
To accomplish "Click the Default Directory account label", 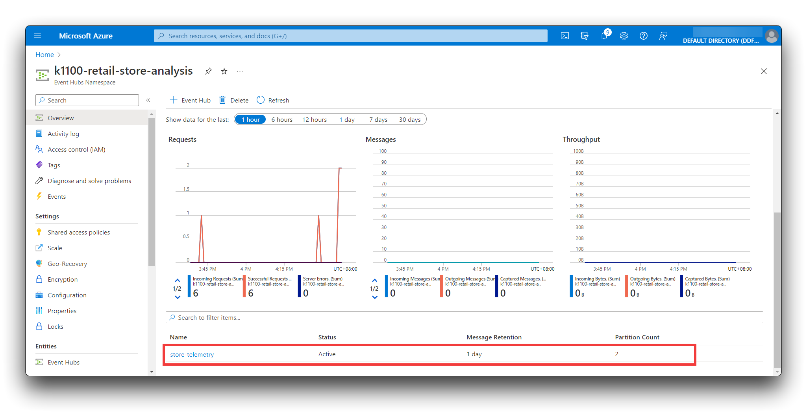I will pos(720,40).
